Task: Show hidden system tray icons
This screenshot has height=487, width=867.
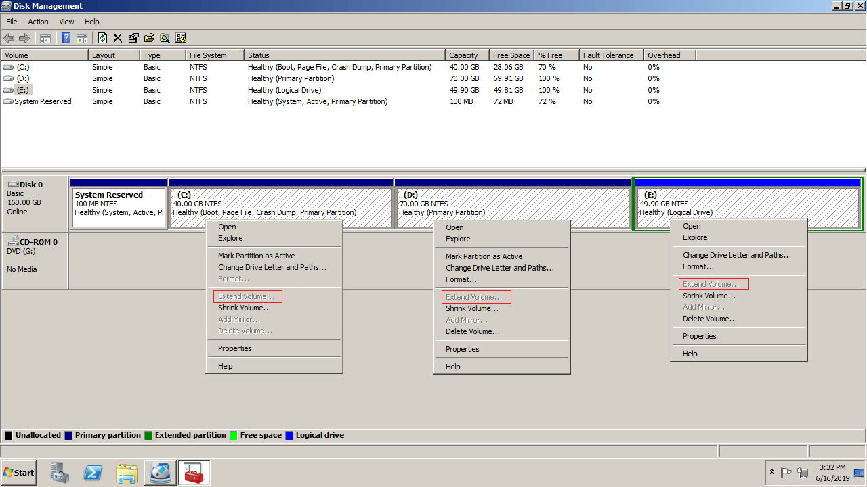Action: coord(771,472)
